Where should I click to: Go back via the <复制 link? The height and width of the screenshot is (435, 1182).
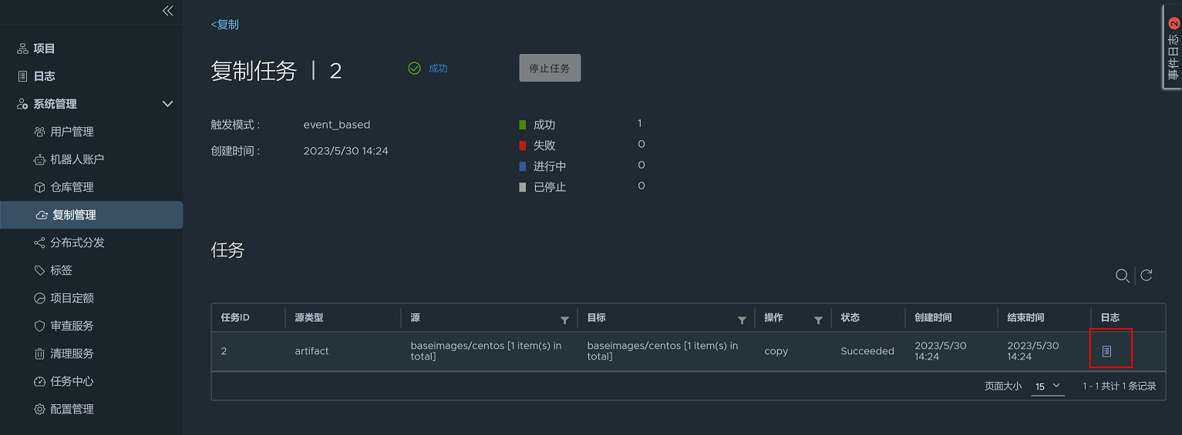pyautogui.click(x=225, y=25)
